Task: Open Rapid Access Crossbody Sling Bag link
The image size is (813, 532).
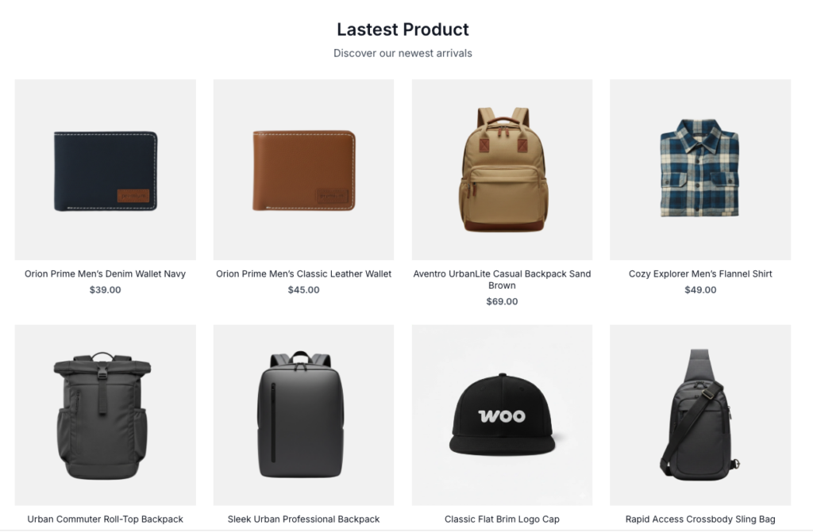Action: click(700, 519)
